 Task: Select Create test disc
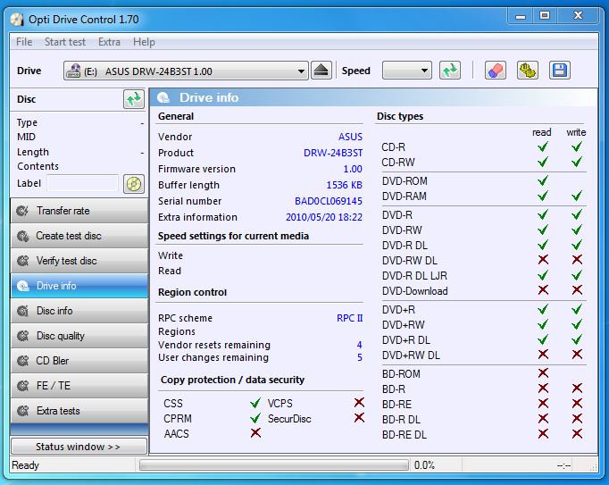79,236
